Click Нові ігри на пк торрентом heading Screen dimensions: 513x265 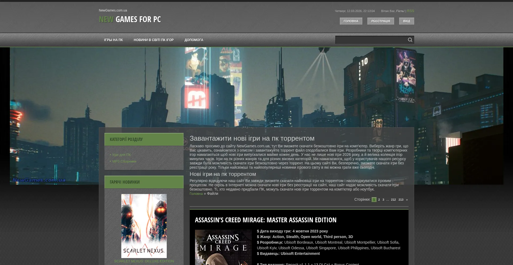coord(223,174)
